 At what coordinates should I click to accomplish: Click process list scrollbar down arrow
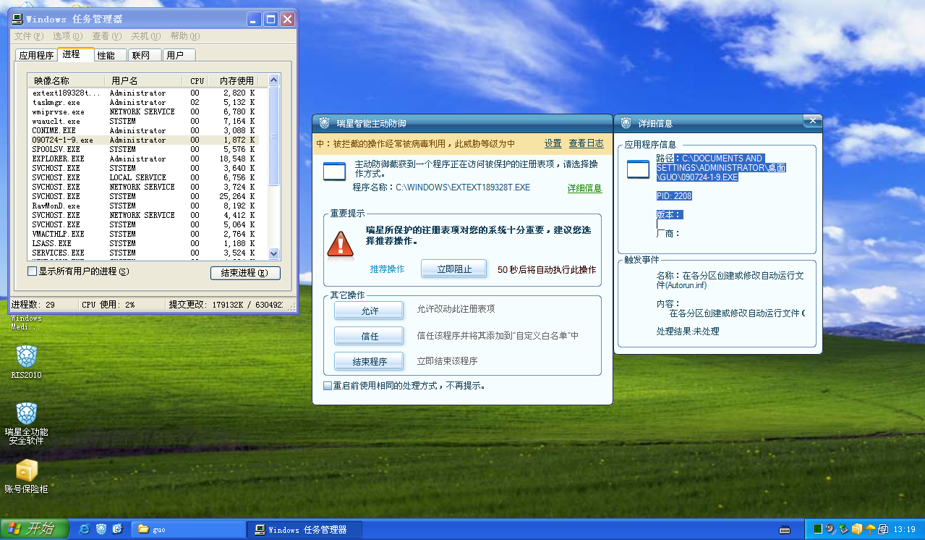click(x=273, y=253)
